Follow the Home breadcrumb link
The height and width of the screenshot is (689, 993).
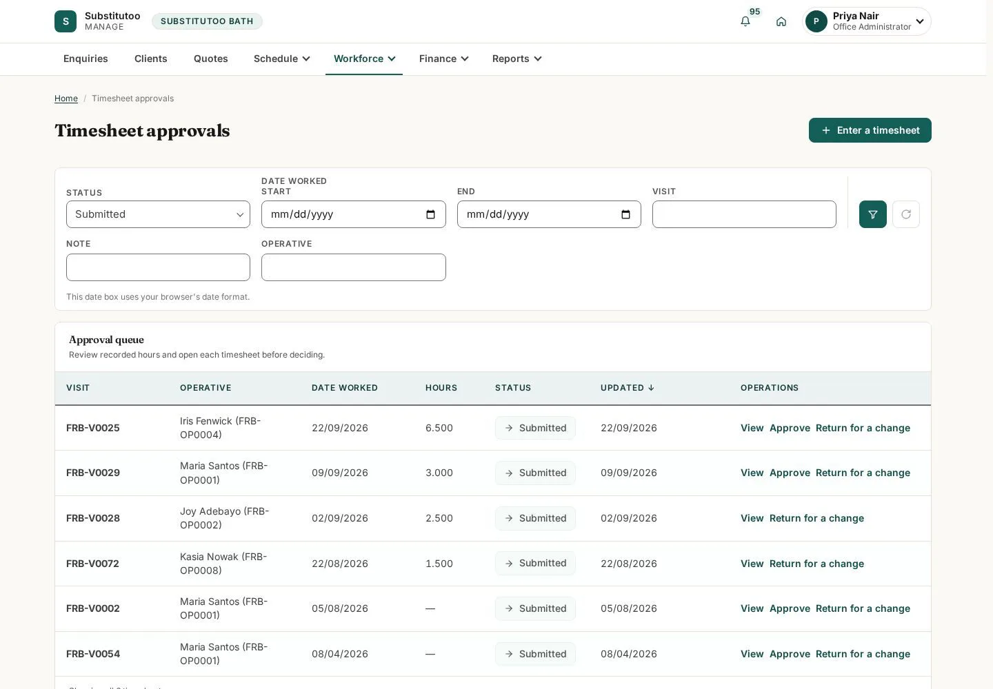click(66, 99)
